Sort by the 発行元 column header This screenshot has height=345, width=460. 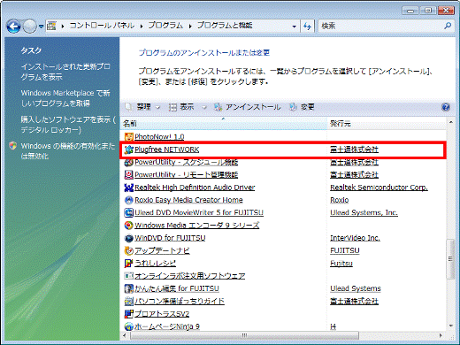[x=387, y=124]
